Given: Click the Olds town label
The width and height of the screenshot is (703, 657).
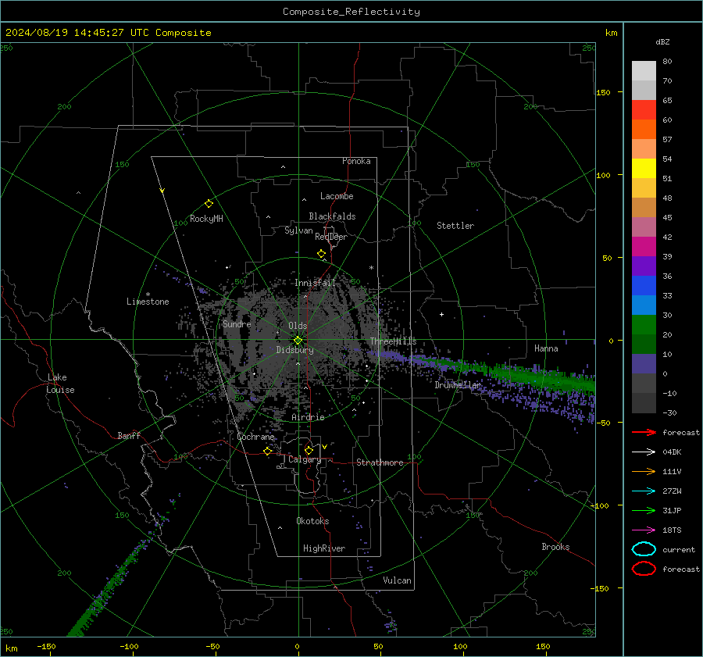Looking at the screenshot, I should tap(298, 326).
